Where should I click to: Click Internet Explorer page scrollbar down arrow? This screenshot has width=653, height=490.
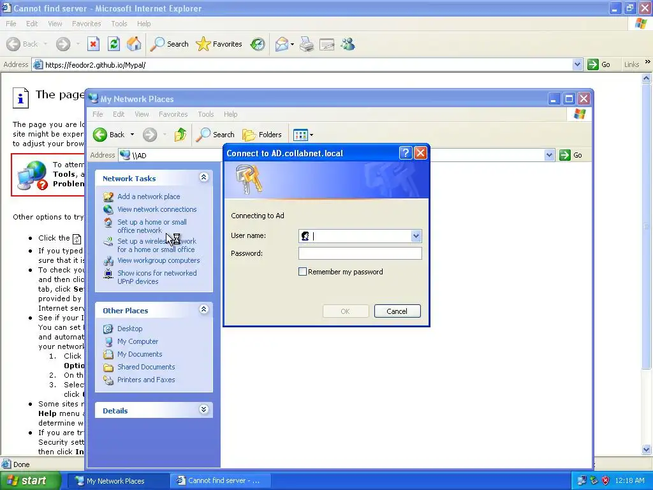coord(647,450)
